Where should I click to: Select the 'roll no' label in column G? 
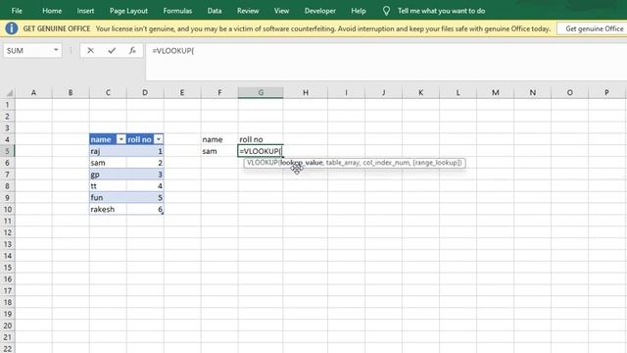[x=261, y=139]
